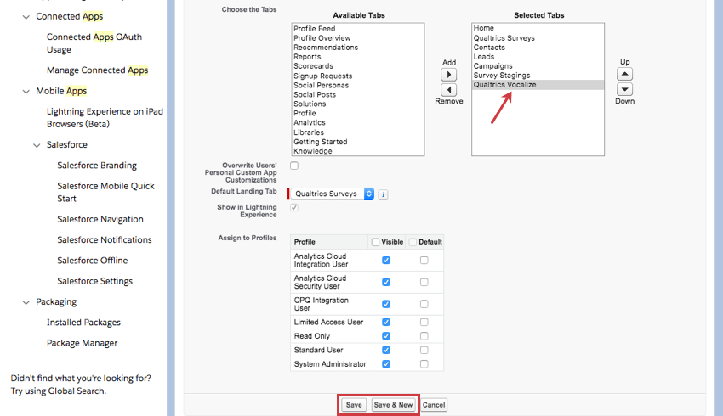Select Qualtrics Vocalize in Selected Tabs

[538, 85]
